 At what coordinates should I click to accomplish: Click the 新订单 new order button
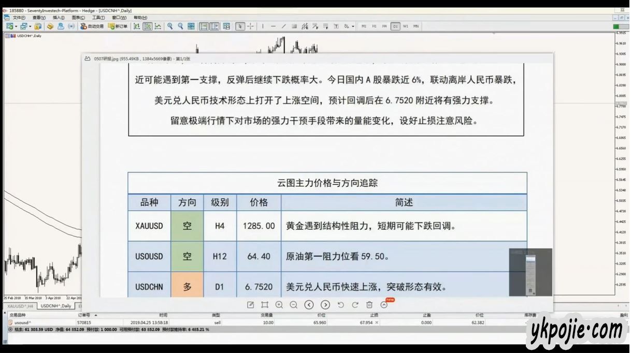(x=118, y=26)
